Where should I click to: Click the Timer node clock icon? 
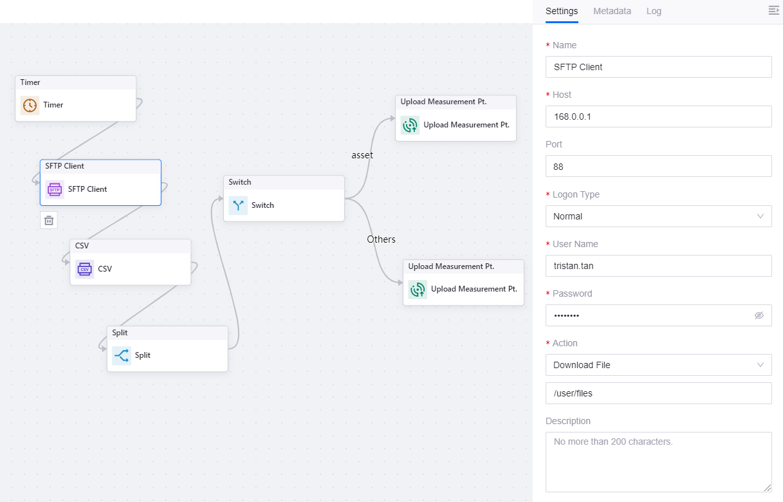click(x=30, y=105)
